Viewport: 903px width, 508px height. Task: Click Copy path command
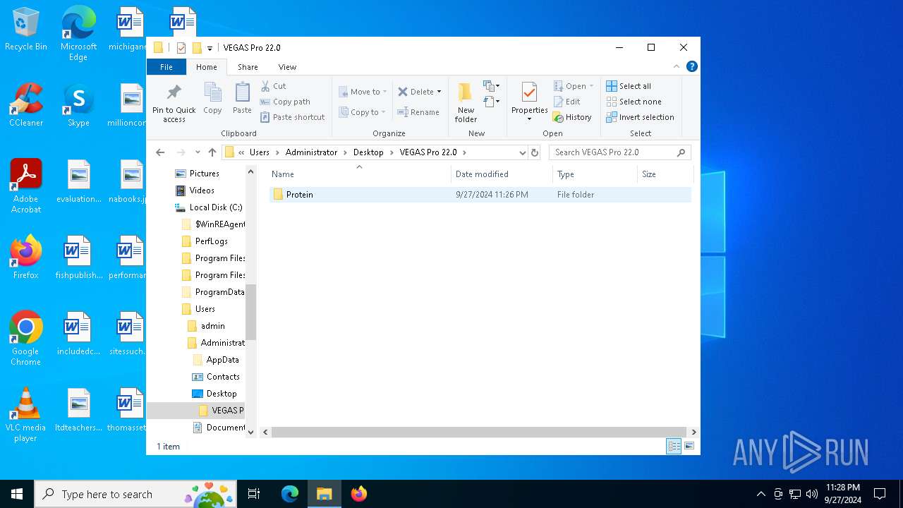285,102
